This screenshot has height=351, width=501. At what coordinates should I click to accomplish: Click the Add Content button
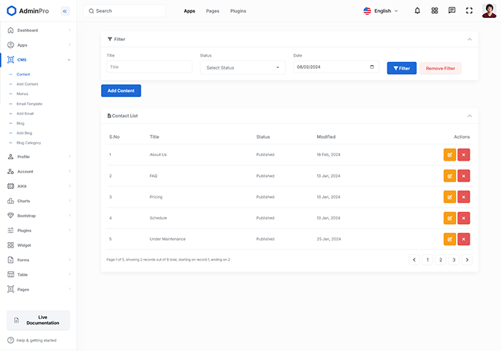pyautogui.click(x=121, y=90)
